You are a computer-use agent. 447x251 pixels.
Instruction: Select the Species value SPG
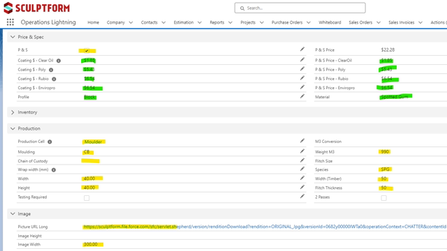385,169
